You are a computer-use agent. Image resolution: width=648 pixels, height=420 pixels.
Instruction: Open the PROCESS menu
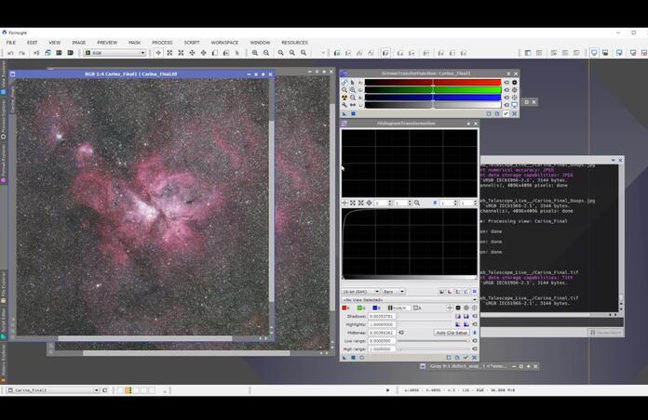coord(162,43)
